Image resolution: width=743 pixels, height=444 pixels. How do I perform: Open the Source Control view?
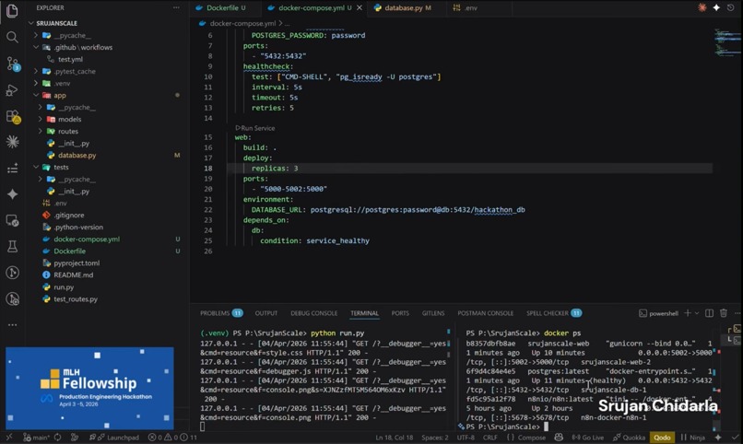(x=12, y=64)
